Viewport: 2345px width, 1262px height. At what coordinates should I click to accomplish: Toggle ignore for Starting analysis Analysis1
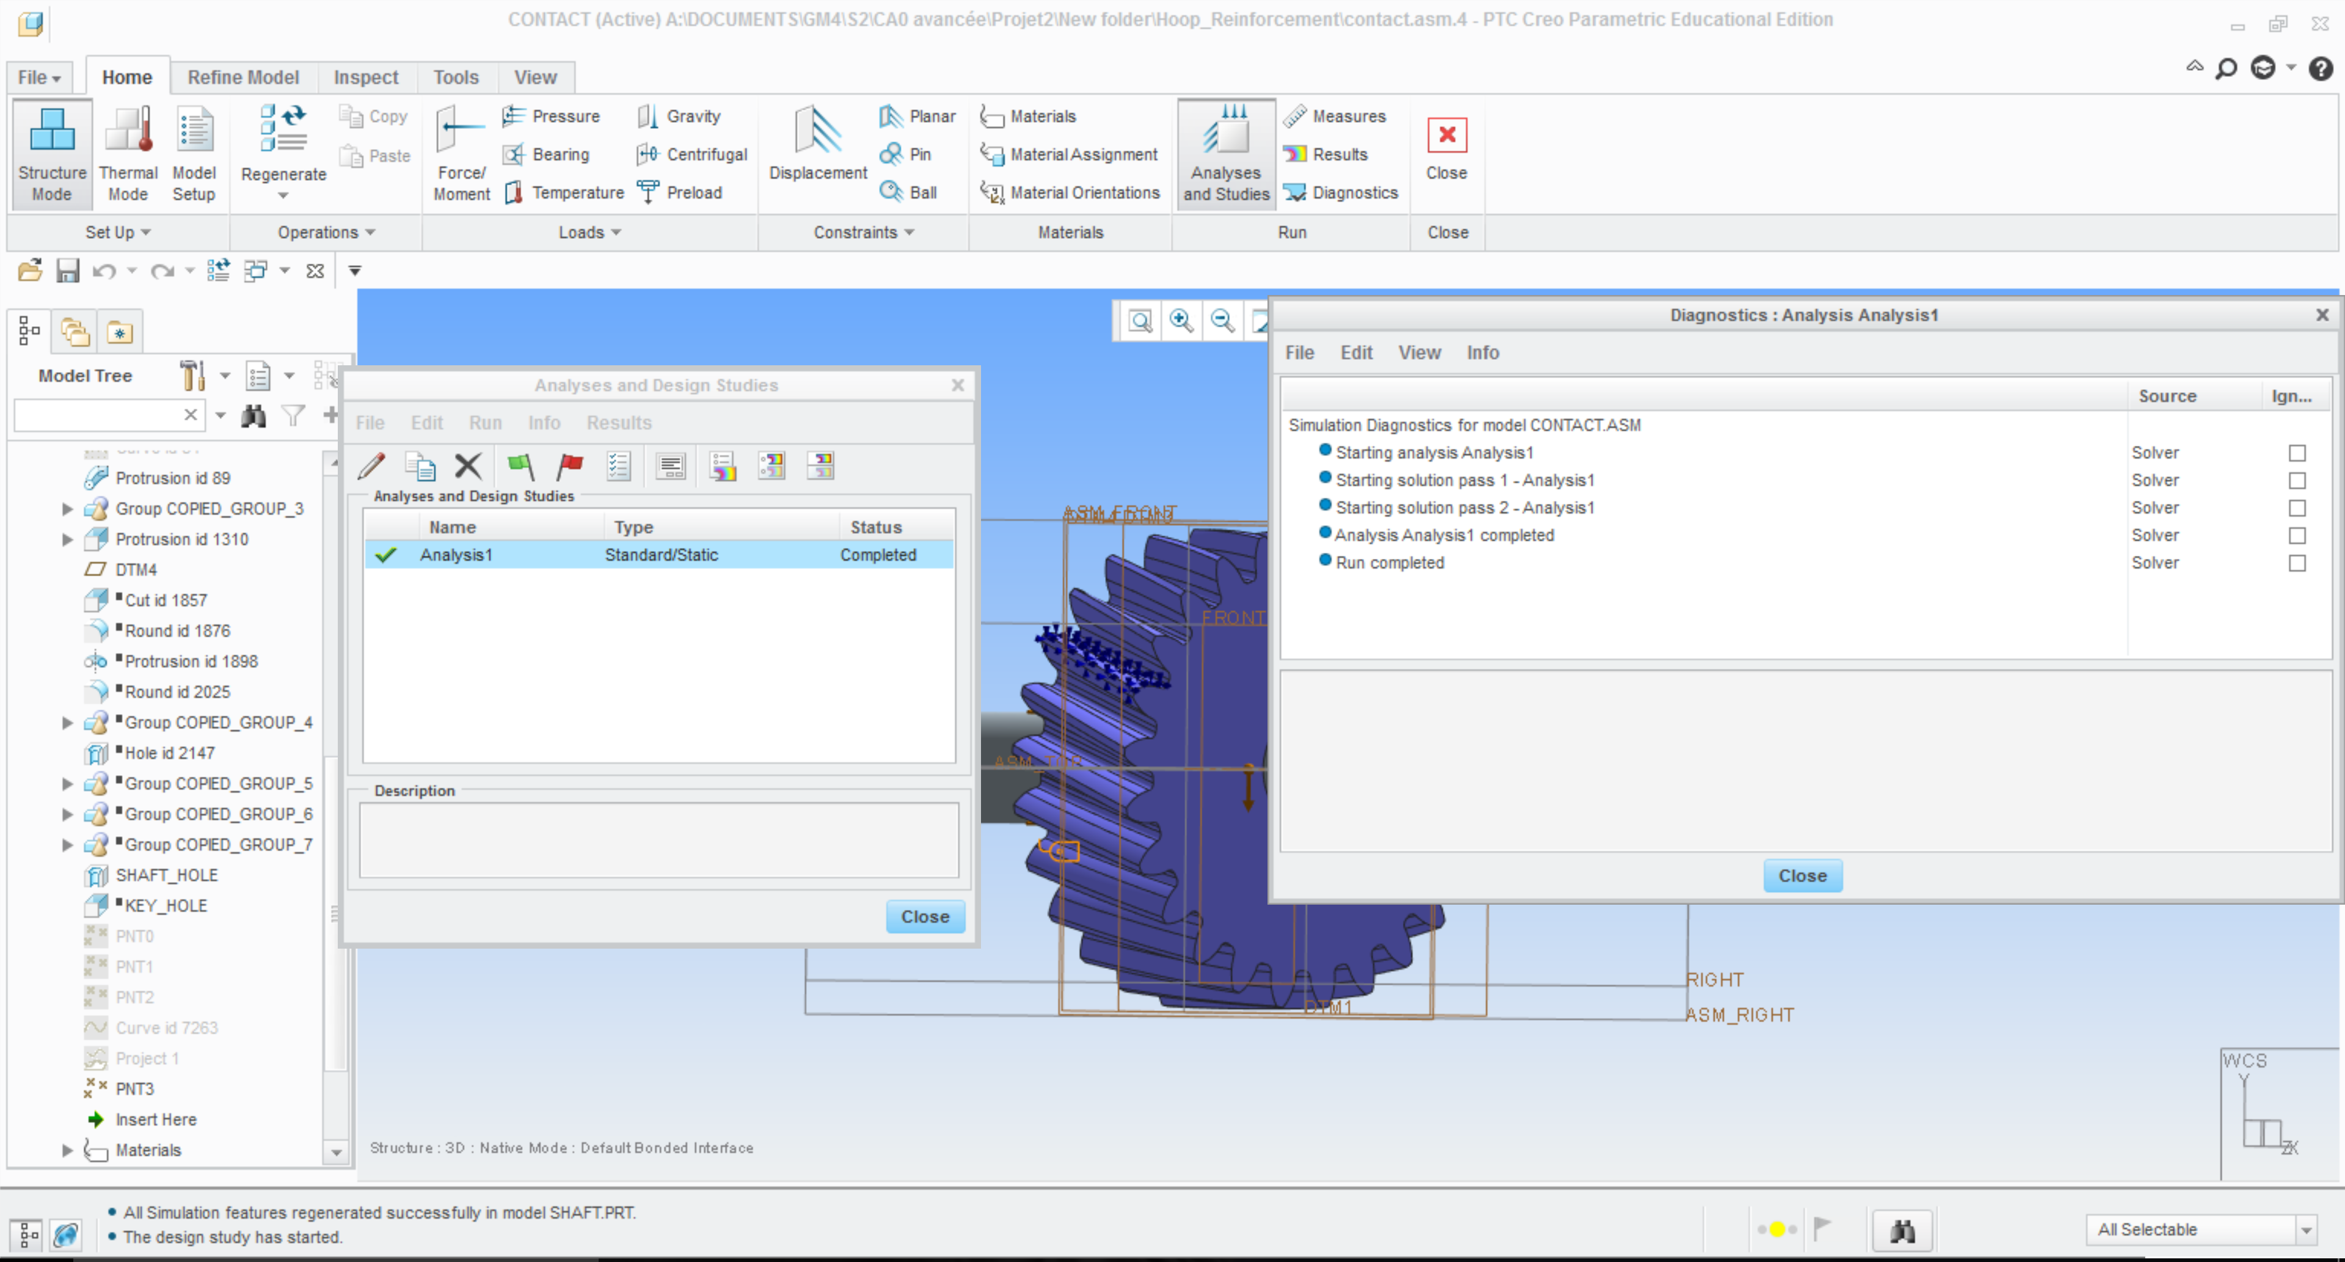tap(2297, 453)
